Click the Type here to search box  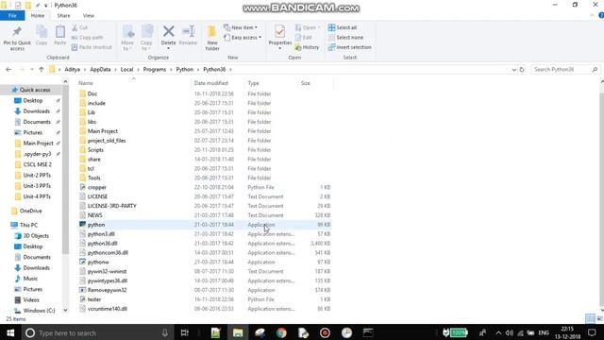pyautogui.click(x=96, y=332)
